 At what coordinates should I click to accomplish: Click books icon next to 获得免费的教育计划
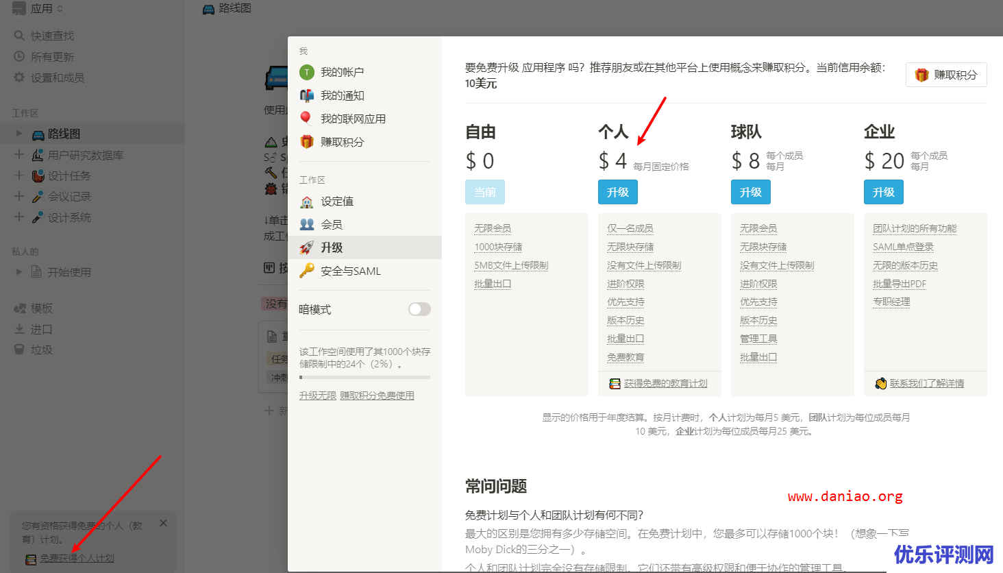pos(615,384)
